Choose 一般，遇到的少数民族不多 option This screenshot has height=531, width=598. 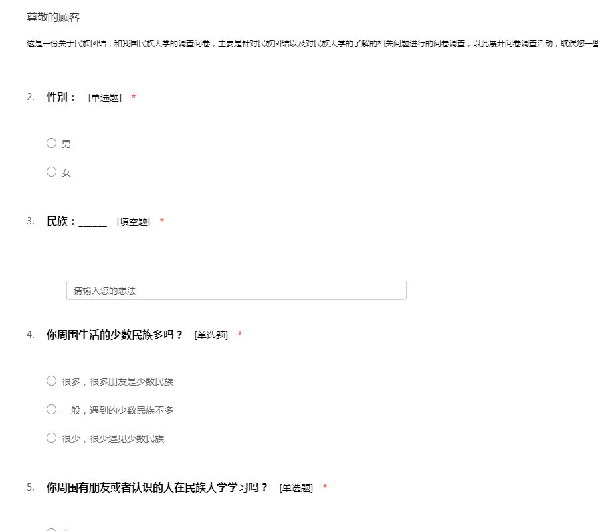pos(51,410)
